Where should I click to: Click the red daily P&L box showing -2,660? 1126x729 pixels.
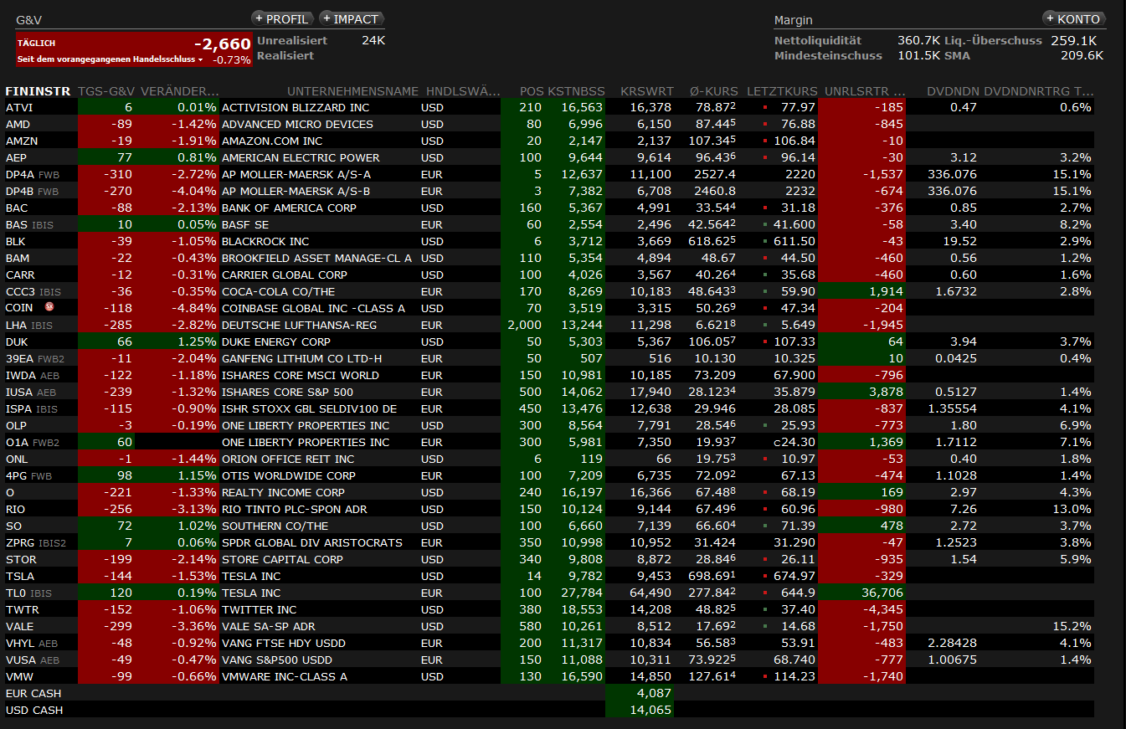pyautogui.click(x=134, y=49)
